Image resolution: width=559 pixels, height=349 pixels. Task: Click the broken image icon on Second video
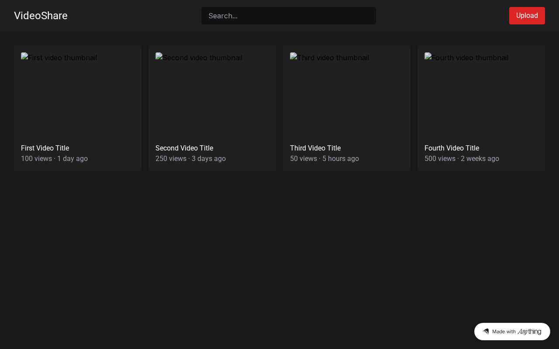click(159, 56)
